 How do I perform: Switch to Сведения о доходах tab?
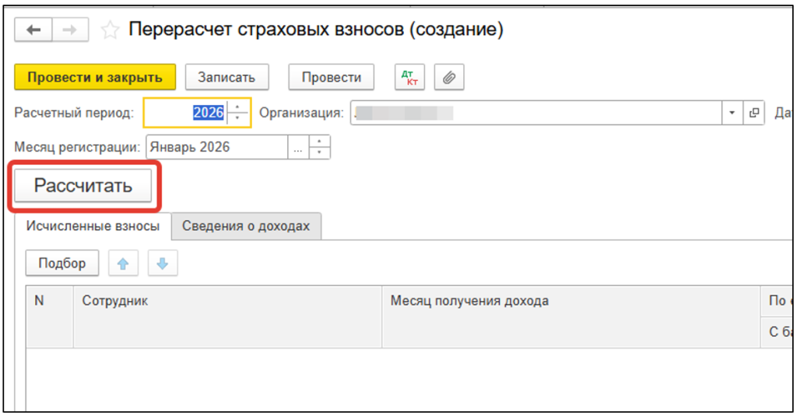pyautogui.click(x=246, y=226)
